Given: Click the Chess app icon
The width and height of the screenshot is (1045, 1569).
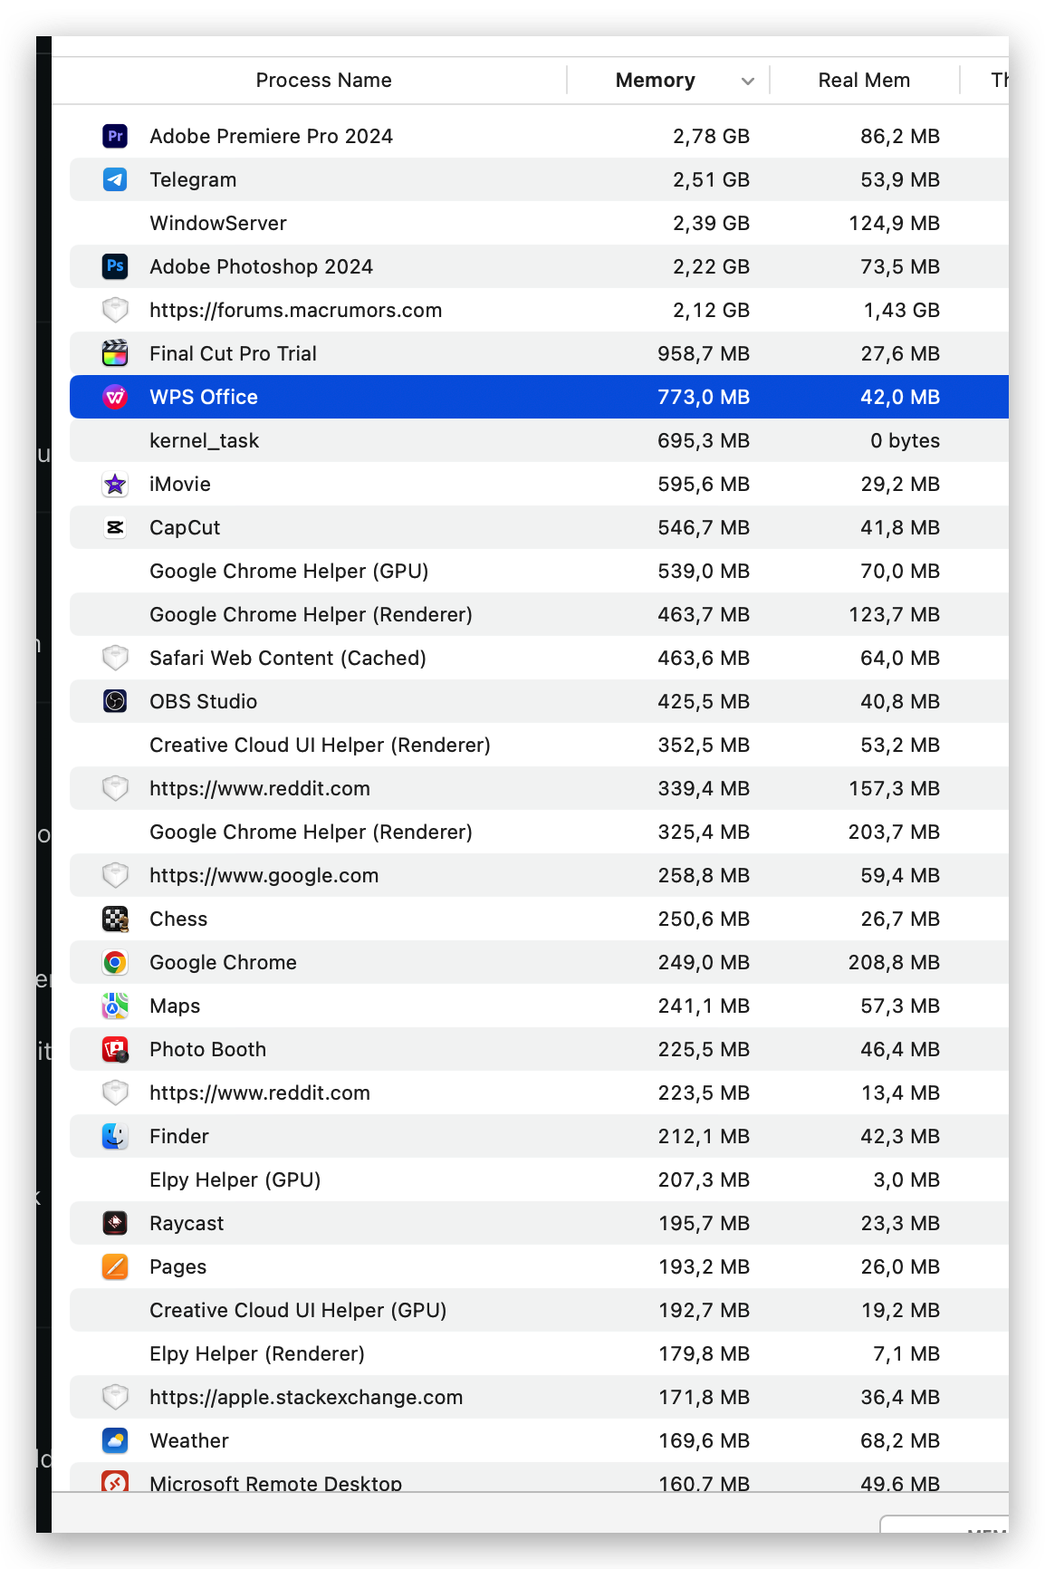Looking at the screenshot, I should pos(115,919).
